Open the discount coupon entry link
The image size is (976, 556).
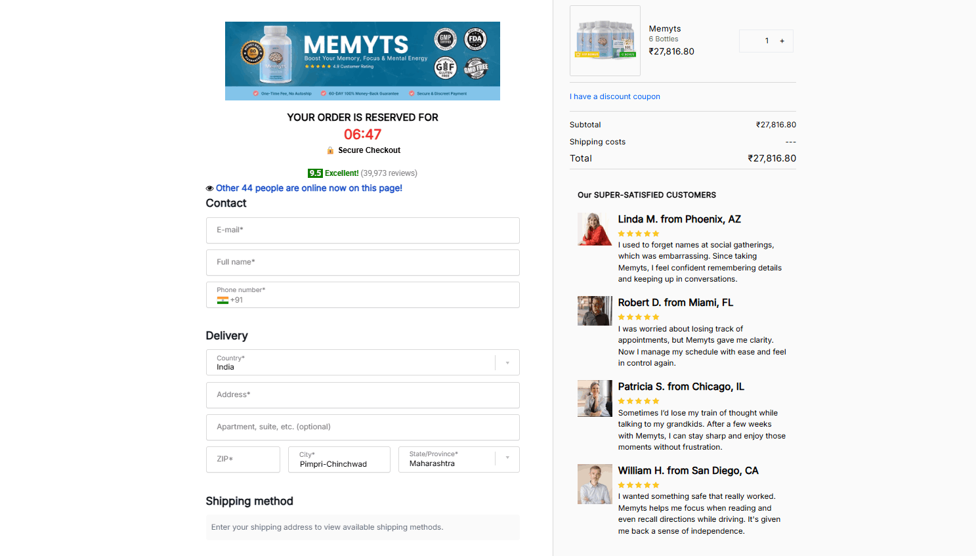(x=614, y=96)
